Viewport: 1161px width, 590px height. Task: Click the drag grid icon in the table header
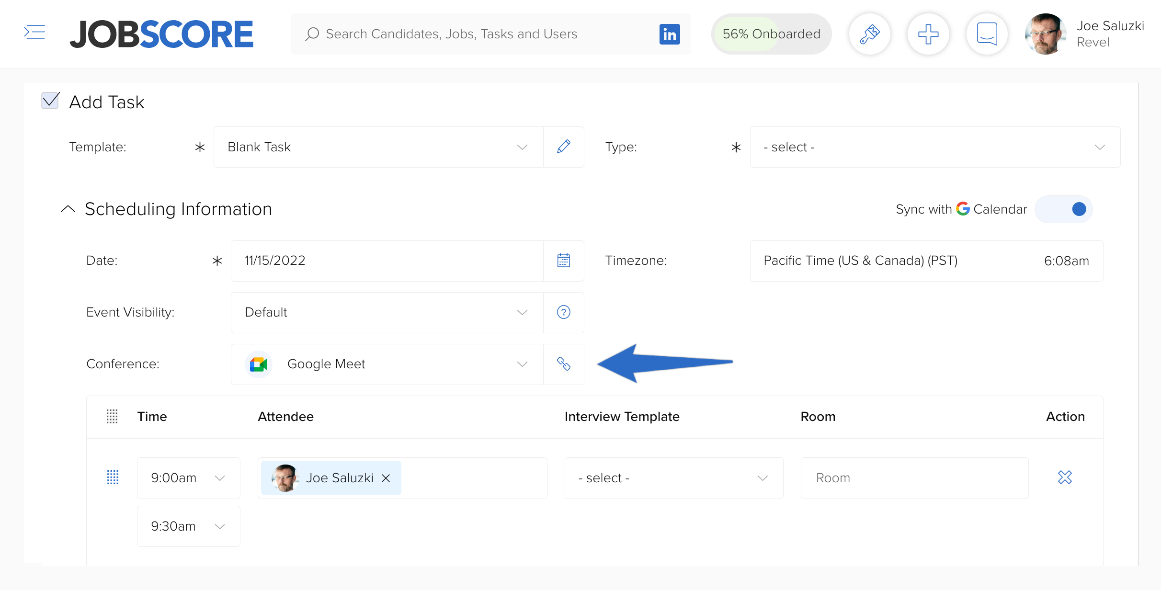pos(112,416)
